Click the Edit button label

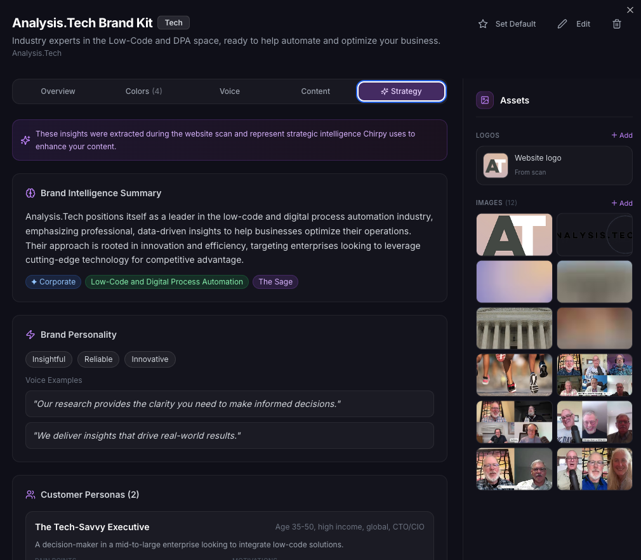click(x=583, y=23)
